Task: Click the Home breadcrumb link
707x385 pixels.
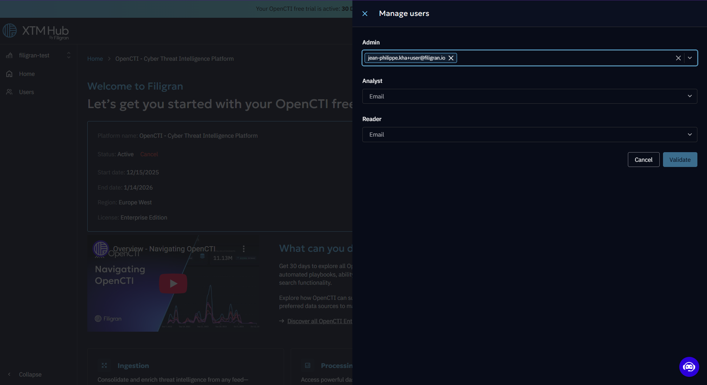Action: [95, 59]
